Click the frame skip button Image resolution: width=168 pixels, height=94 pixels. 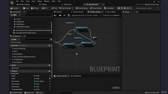point(122,8)
